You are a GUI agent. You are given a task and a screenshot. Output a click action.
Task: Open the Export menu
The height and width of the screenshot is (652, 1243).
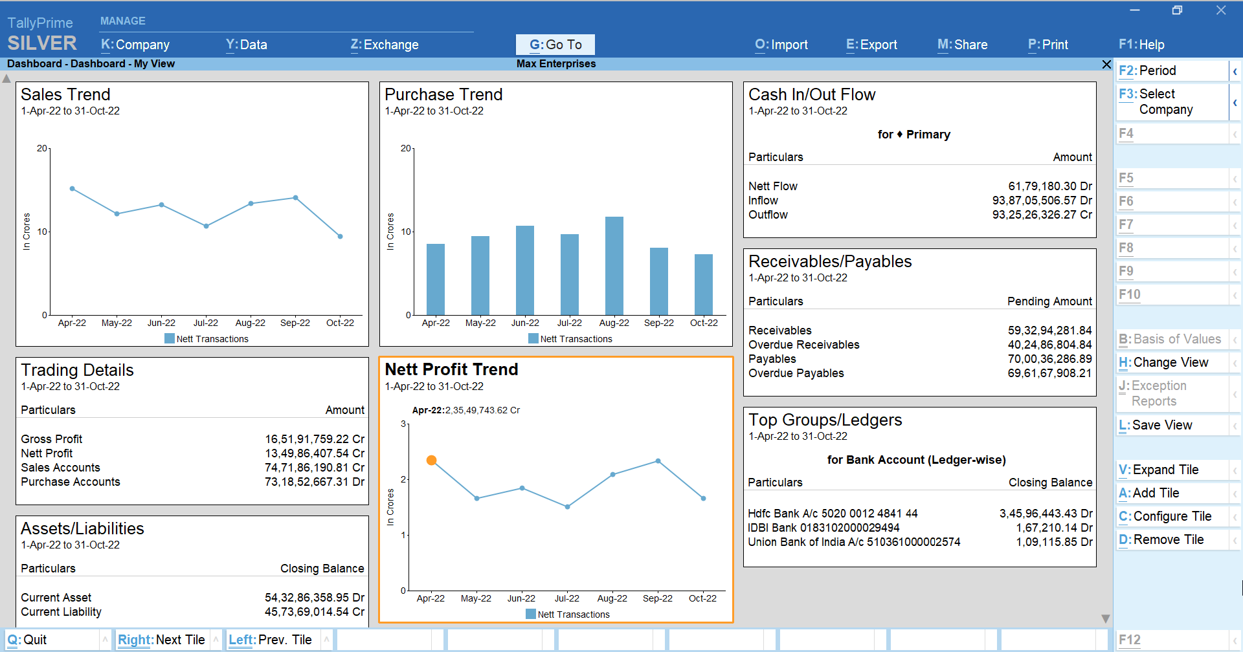click(871, 45)
